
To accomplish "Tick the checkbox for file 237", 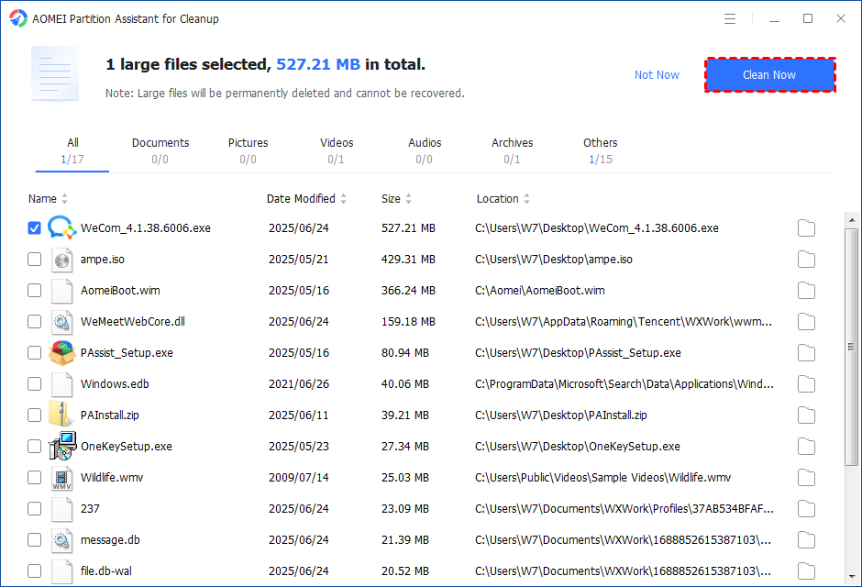I will 34,508.
